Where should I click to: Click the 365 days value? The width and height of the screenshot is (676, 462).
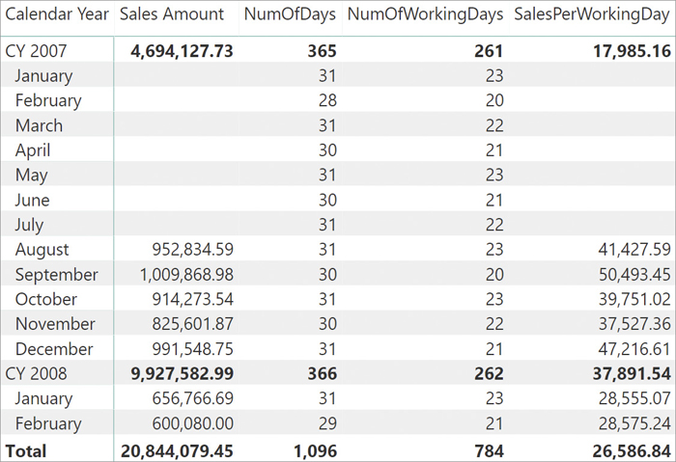[x=322, y=51]
